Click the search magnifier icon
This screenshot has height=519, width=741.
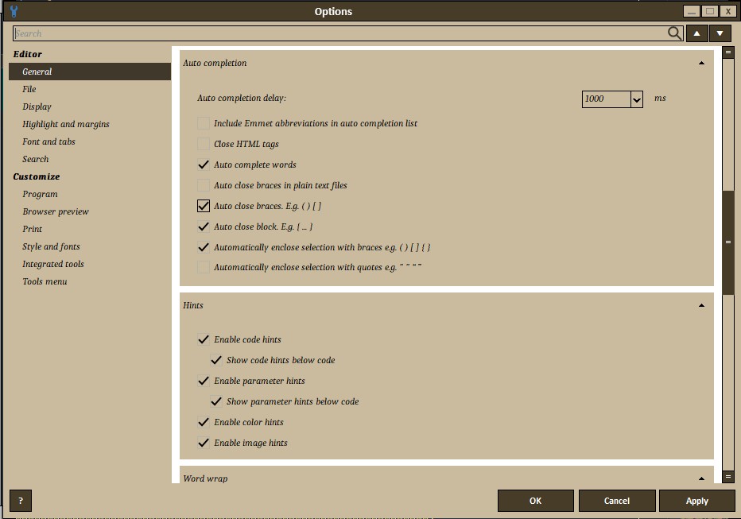pyautogui.click(x=674, y=33)
